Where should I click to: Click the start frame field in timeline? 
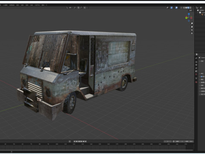[179, 142]
